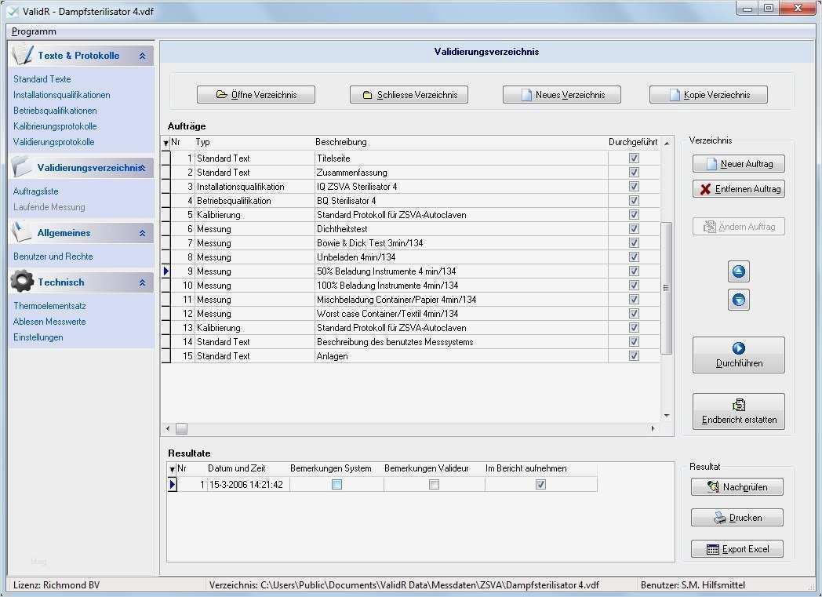Move the order down with the arrow icon

[738, 300]
